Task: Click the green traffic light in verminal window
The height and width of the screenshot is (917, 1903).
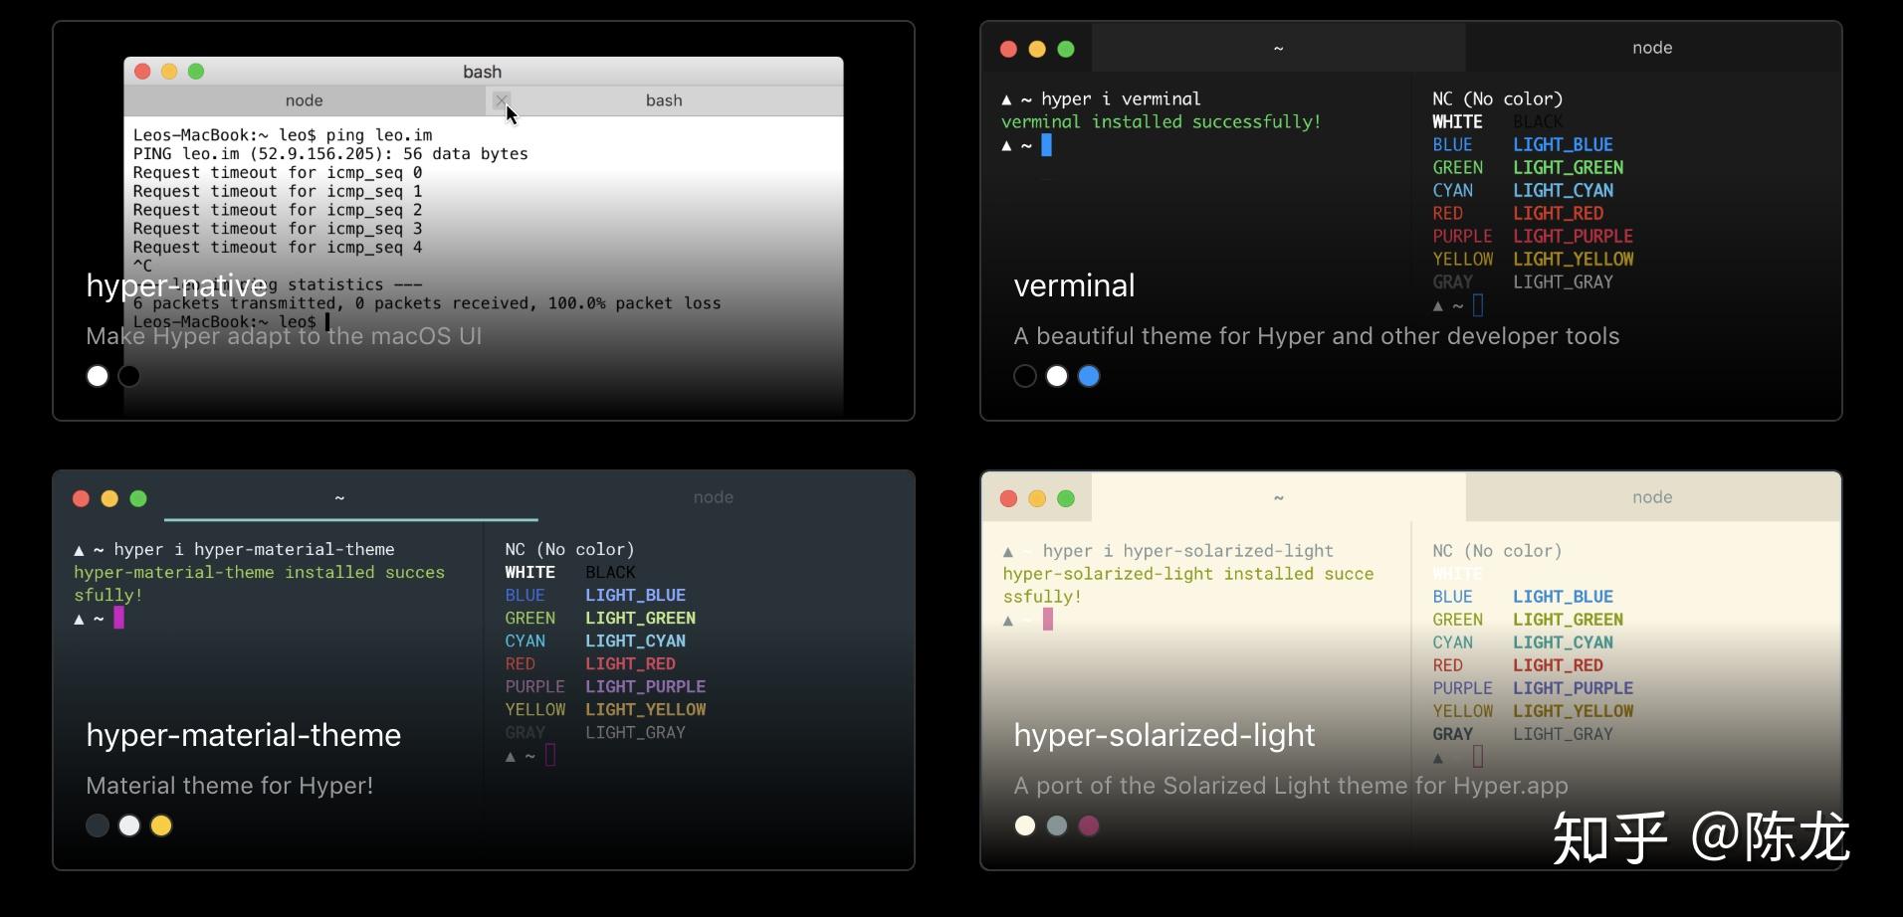Action: pos(1066,48)
